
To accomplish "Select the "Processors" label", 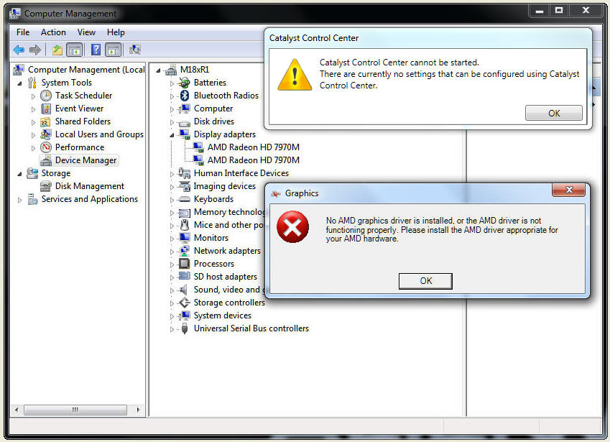I will (214, 264).
